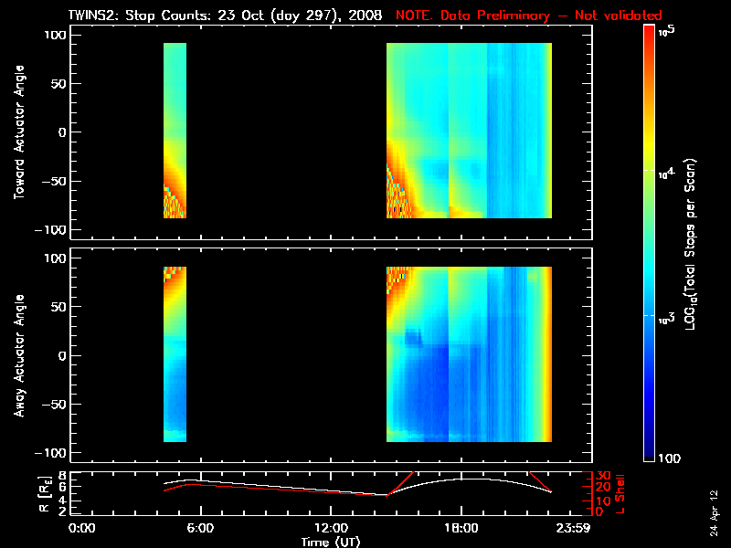
Task: Click the narrow data strip in the top panel
Action: (175, 131)
